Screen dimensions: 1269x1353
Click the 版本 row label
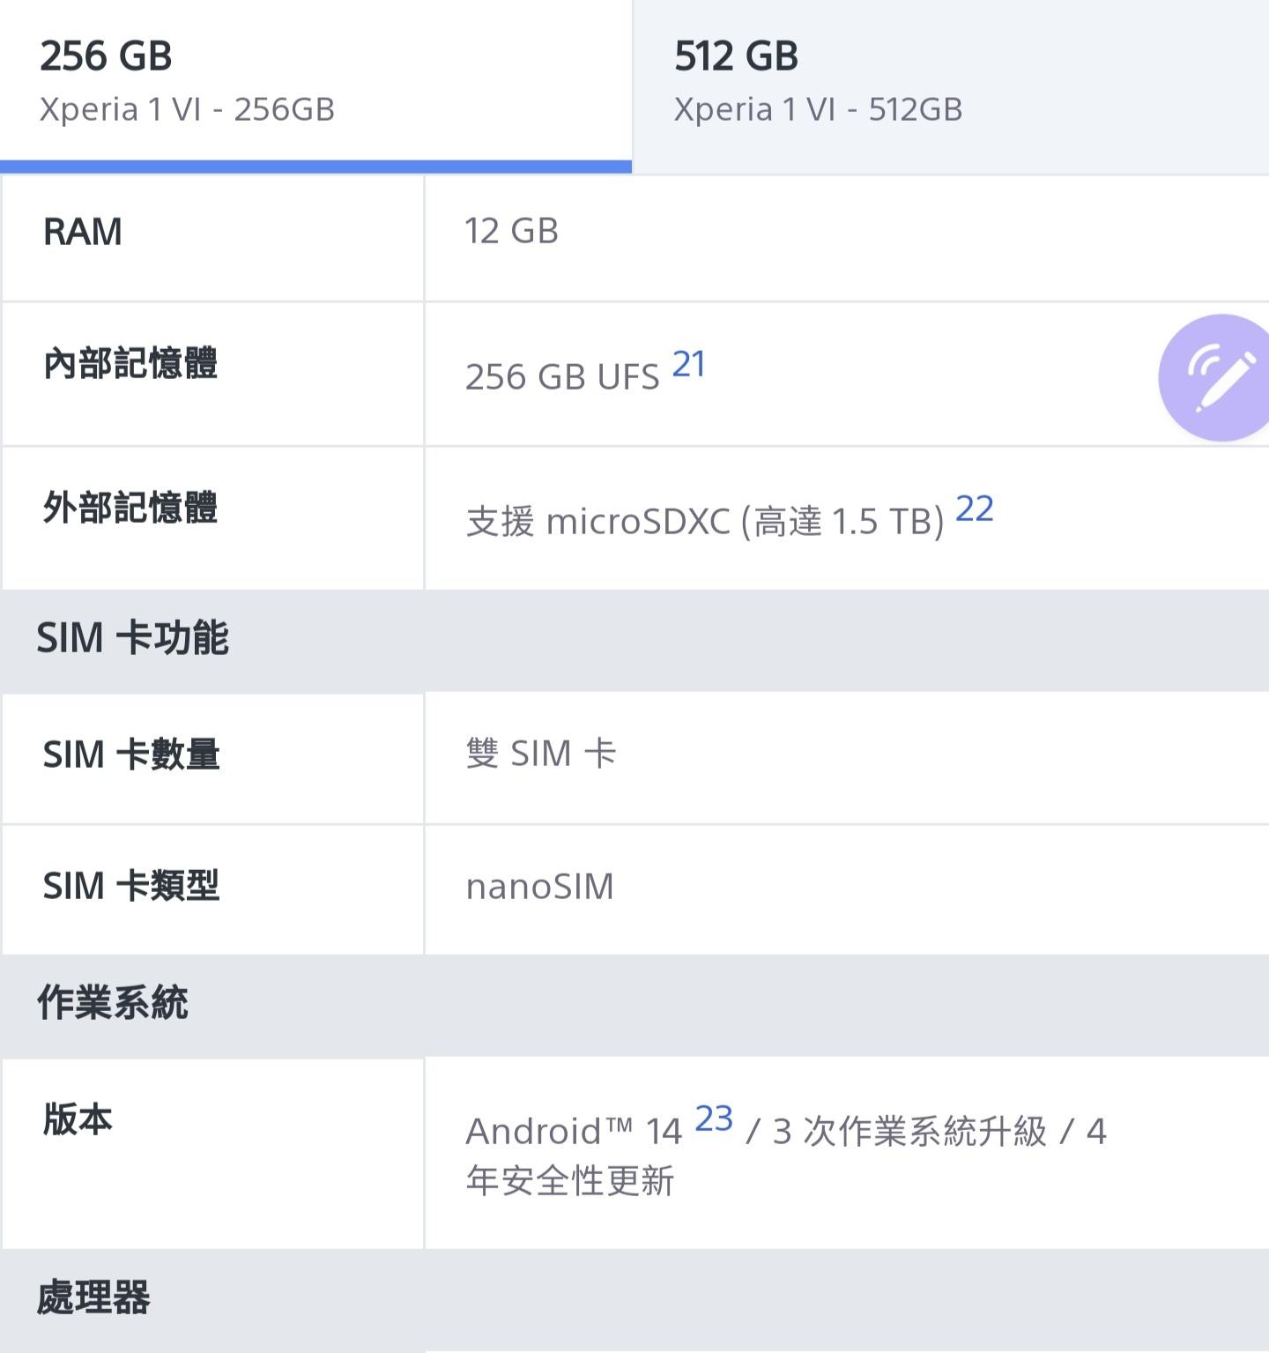click(x=78, y=1119)
